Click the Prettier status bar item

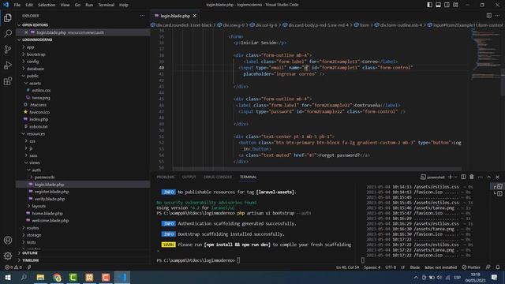(471, 267)
